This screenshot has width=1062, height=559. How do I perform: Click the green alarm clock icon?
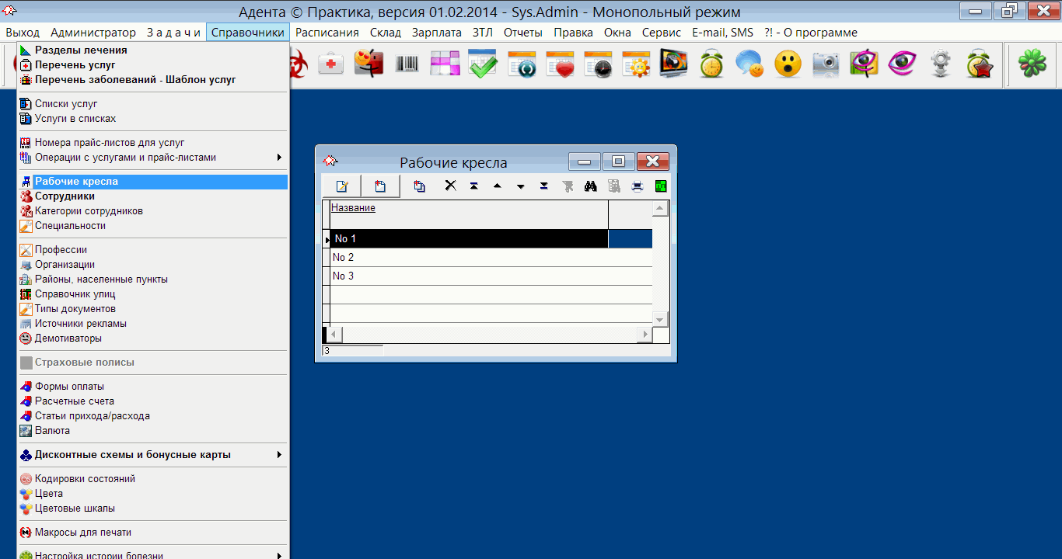[711, 64]
